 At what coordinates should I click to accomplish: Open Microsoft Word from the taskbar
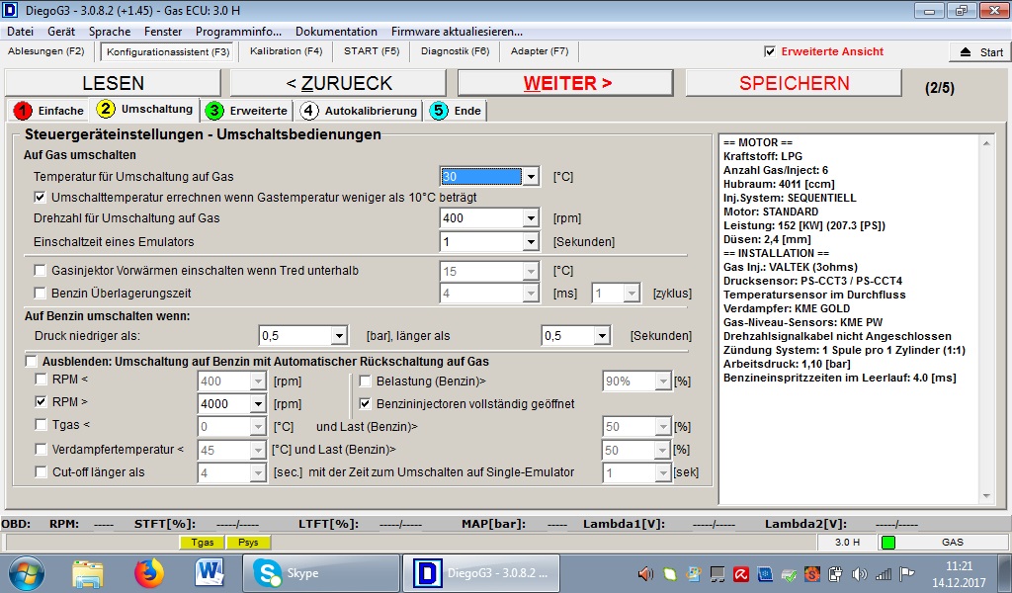[211, 572]
